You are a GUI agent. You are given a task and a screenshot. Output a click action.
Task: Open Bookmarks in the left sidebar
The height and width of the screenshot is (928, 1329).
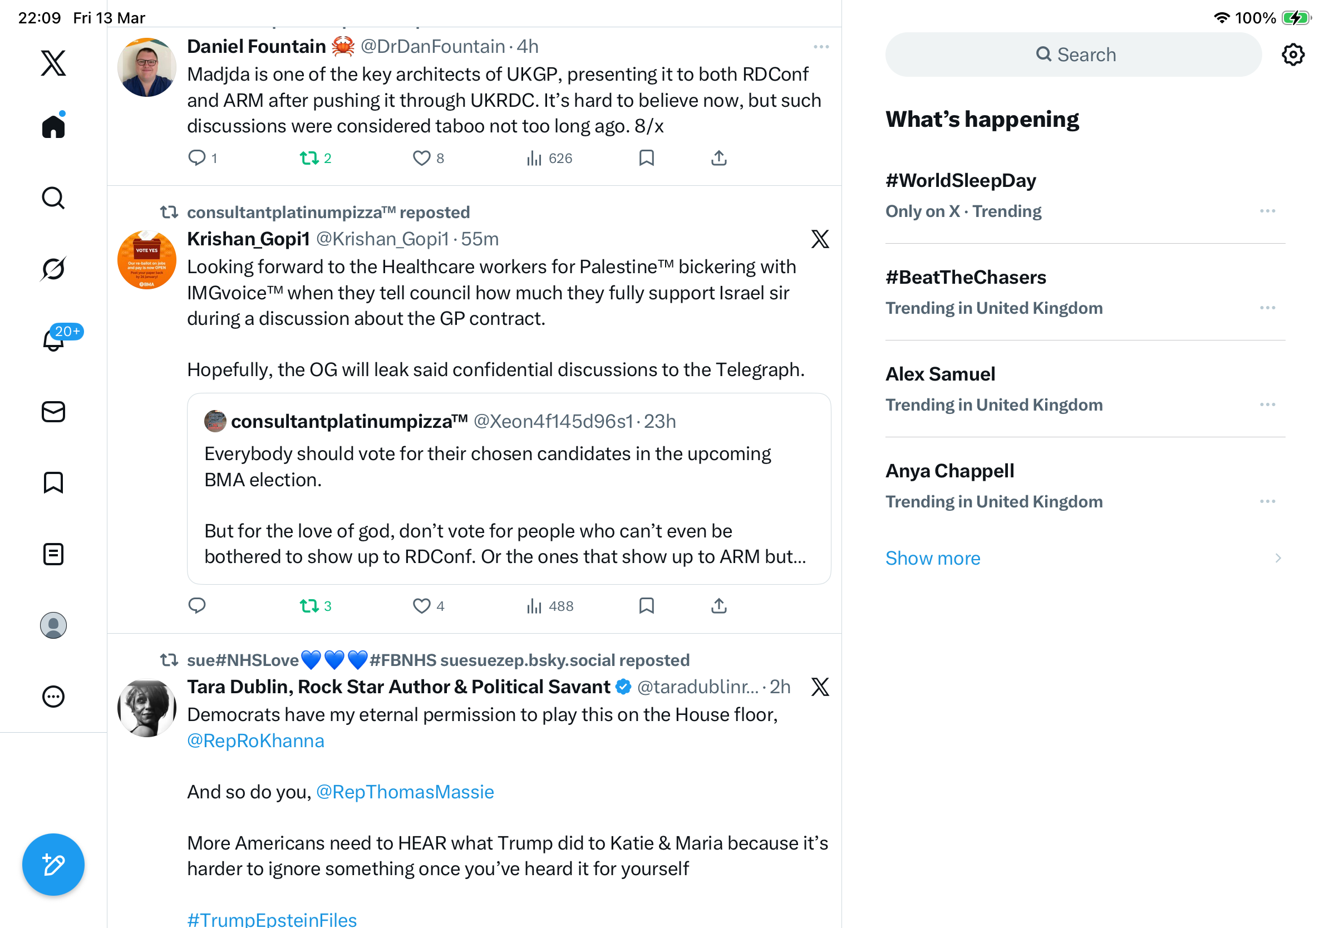click(53, 482)
